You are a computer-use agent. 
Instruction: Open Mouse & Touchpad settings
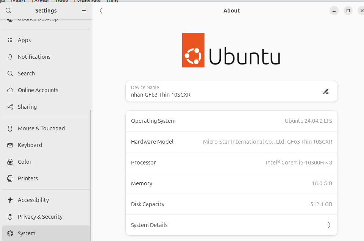coord(41,128)
